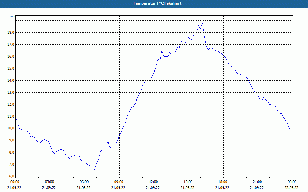Click the temperature curve peak near 16:00
The width and height of the screenshot is (308, 192).
pos(202,23)
